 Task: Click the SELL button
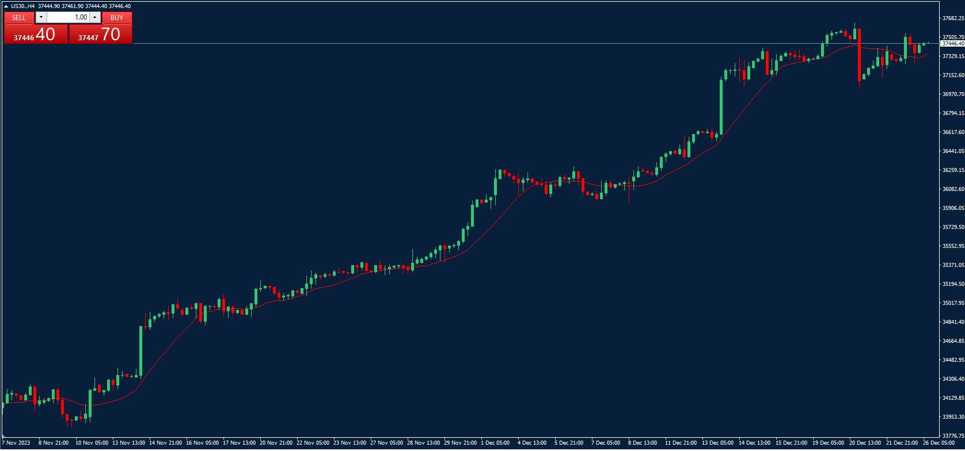coord(19,17)
